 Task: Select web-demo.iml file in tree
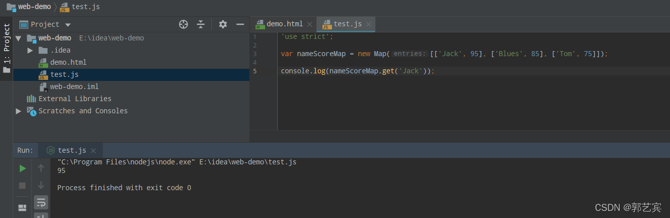[x=74, y=86]
